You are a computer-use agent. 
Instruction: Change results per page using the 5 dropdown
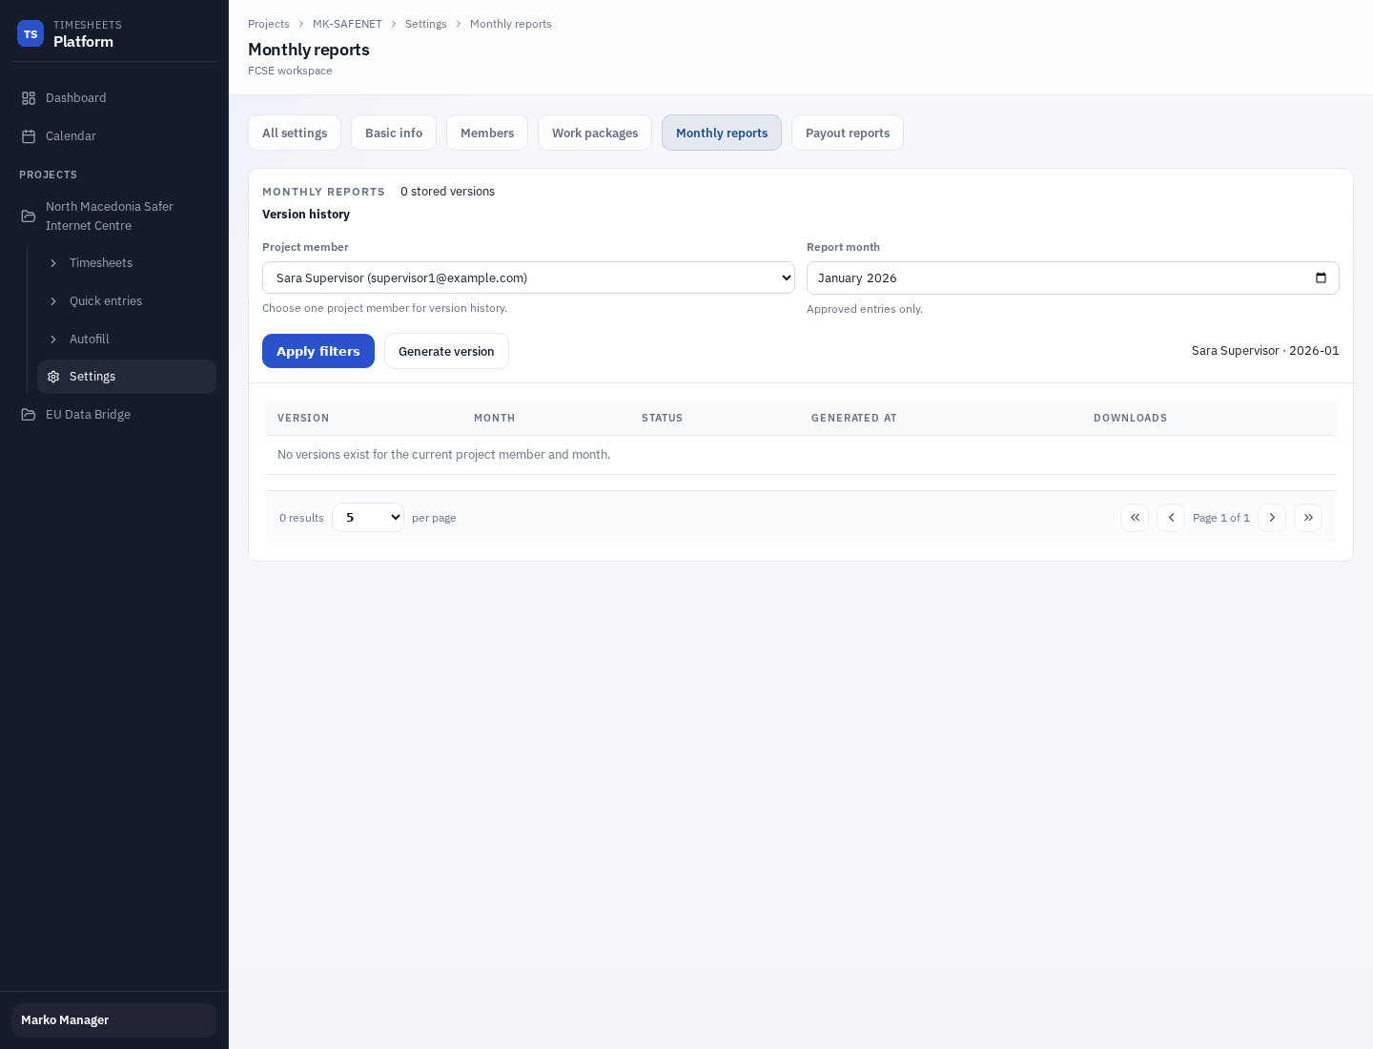(368, 517)
